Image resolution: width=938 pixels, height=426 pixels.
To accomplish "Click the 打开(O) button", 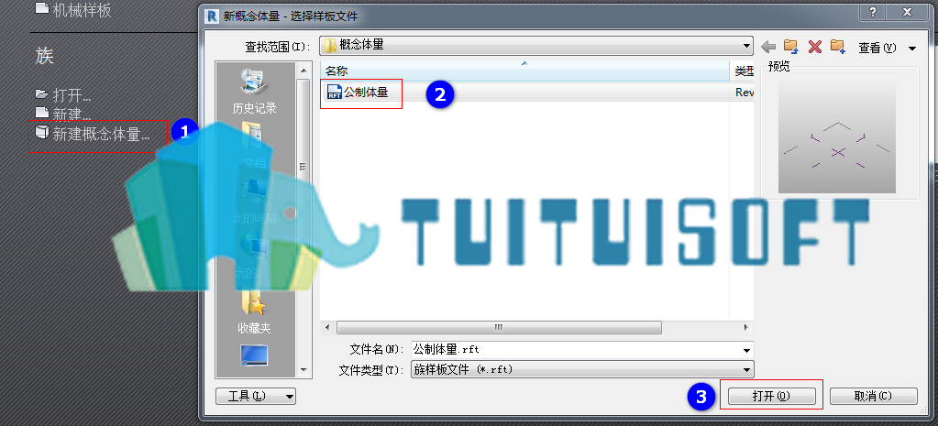I will tap(772, 396).
